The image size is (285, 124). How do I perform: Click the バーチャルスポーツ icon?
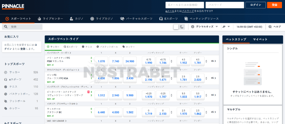pos(122,18)
